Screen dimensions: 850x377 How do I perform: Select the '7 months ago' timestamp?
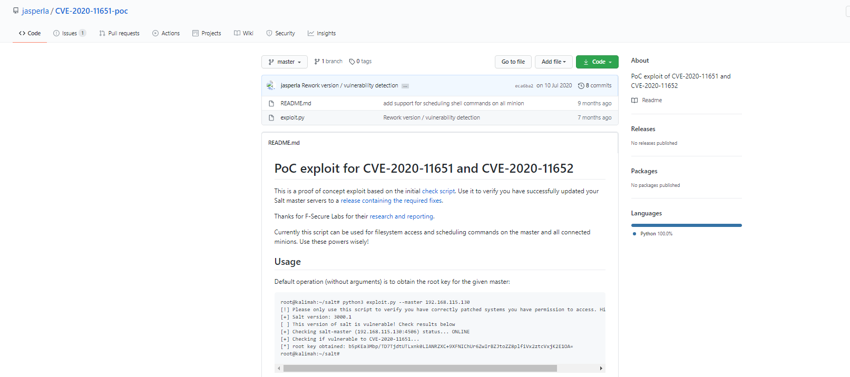click(x=594, y=117)
